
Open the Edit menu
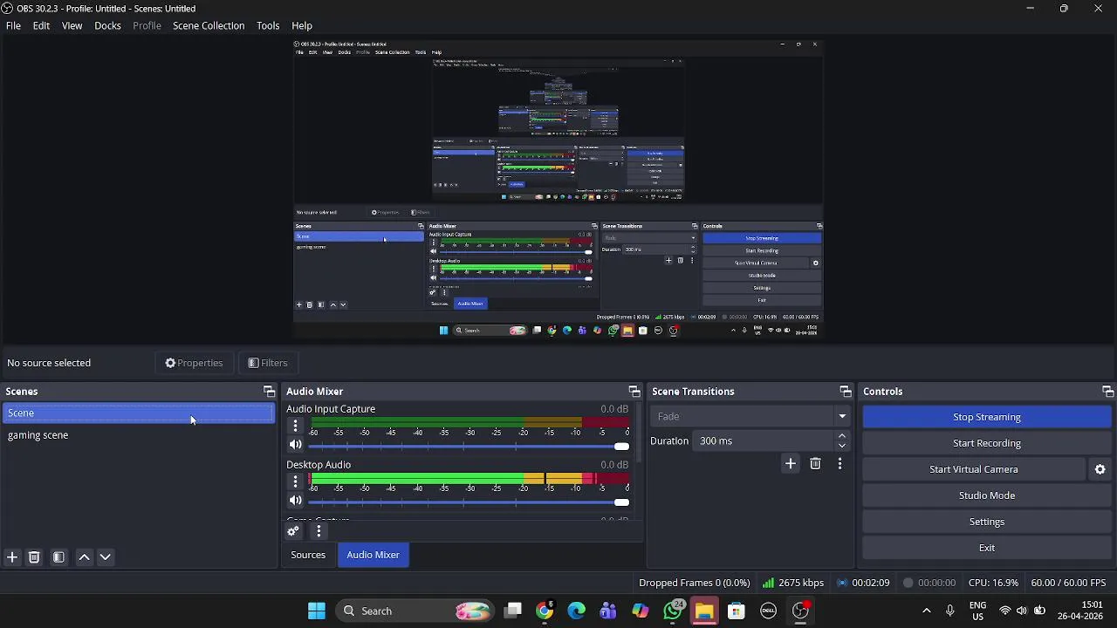(x=41, y=25)
